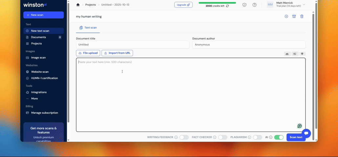
Task: Open help via the question mark icon
Action: (254, 5)
